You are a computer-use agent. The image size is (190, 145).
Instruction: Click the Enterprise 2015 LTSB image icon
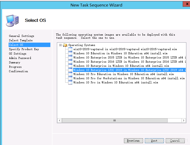click(x=70, y=57)
